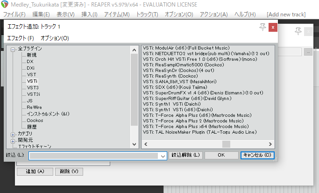
Task: Click the 絞込 filter text field
Action: pos(94,156)
